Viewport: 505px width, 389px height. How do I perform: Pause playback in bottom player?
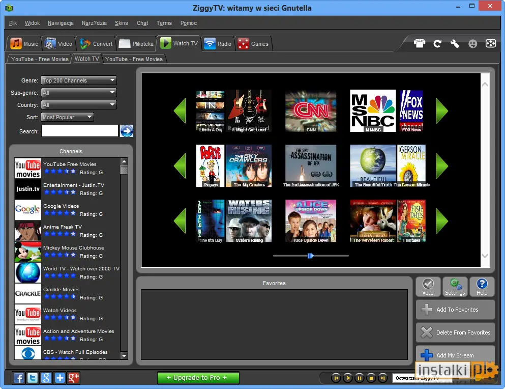[x=359, y=378]
